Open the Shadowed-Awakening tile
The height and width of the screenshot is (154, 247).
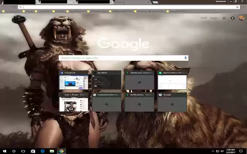click(139, 80)
